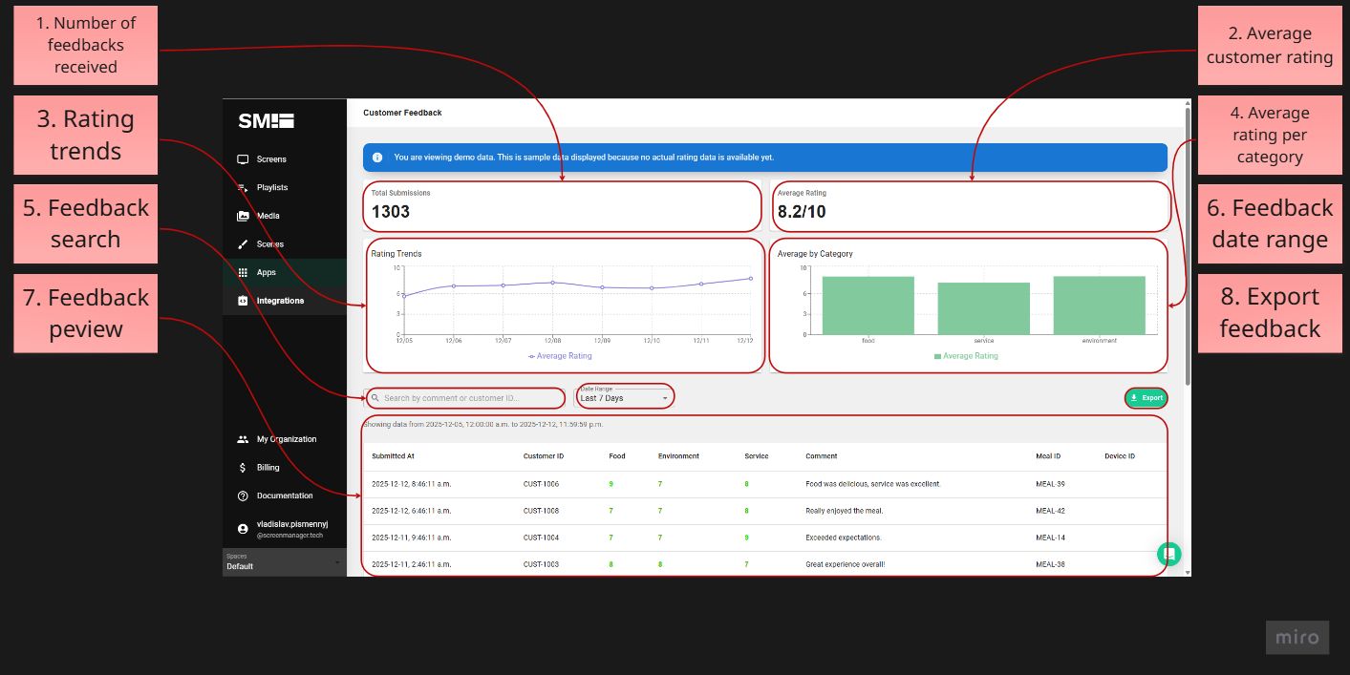The image size is (1350, 675).
Task: Click the info icon in demo data banner
Action: 377,158
